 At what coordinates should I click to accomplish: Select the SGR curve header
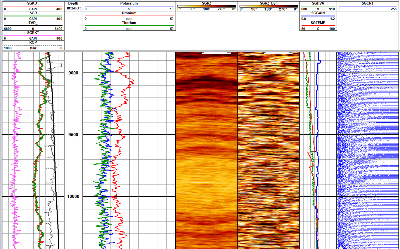click(x=33, y=13)
